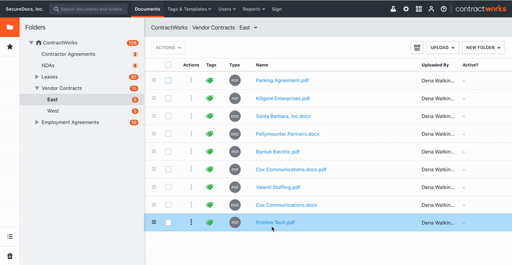Open the list view sidebar icon
Screen dimensions: 512x265
coord(10,237)
